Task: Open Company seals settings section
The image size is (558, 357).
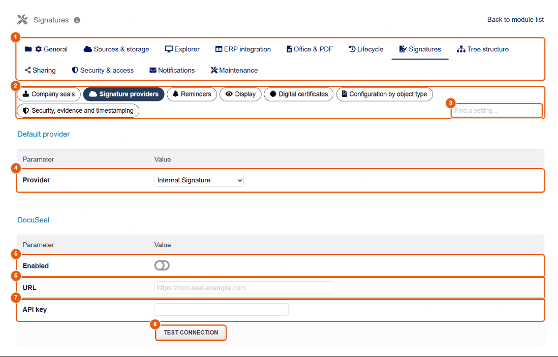Action: click(49, 94)
